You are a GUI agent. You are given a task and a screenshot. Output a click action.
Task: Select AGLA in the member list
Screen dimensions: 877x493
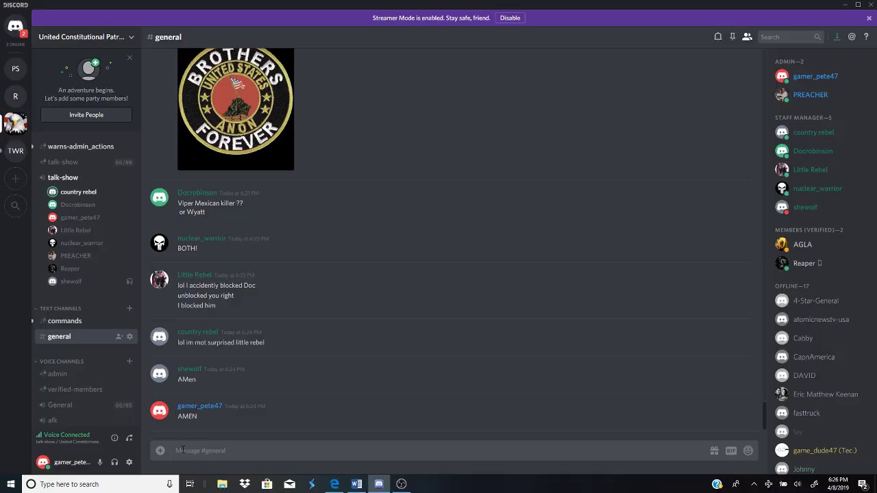click(x=802, y=244)
